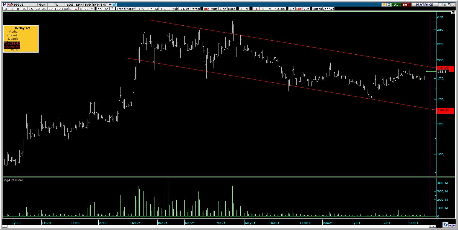
Task: Select the red G daily period
Action: [x=76, y=9]
